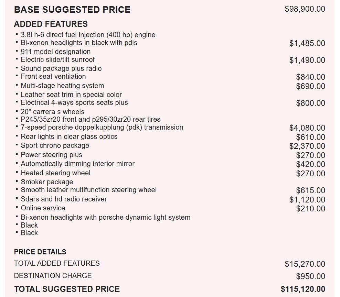Viewport: 340px width, 297px height.
Task: Click the Heated steering wheel feature
Action: click(x=55, y=173)
